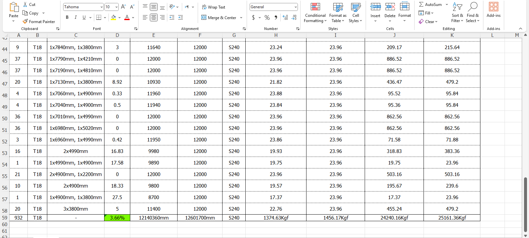Toggle Bold formatting

tap(67, 17)
